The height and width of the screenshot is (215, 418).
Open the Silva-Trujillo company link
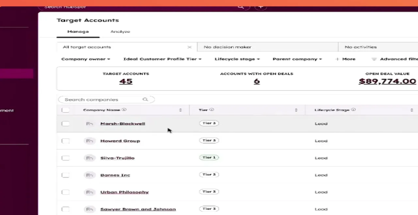click(x=117, y=158)
